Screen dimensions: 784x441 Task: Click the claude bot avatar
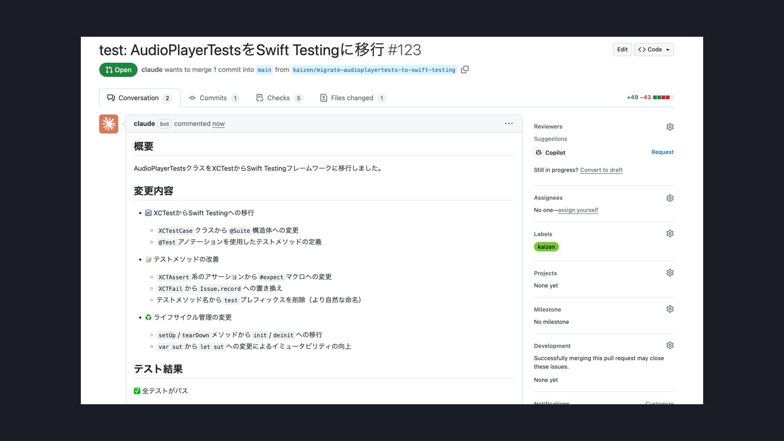click(x=109, y=124)
